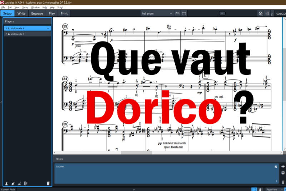Click bar number 29 in score
The height and width of the screenshot is (191, 286).
tap(65, 26)
